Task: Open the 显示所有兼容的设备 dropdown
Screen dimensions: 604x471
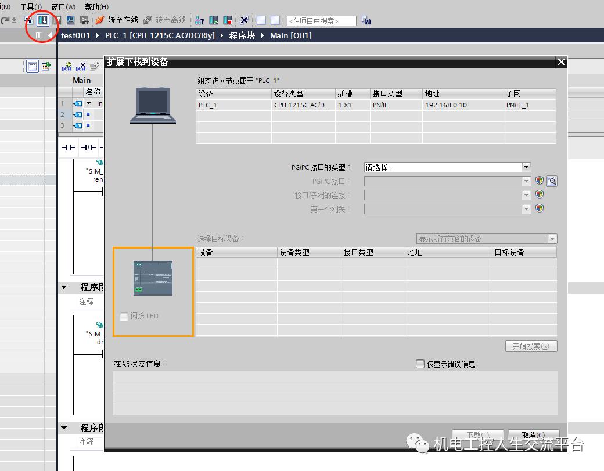Action: pyautogui.click(x=552, y=238)
